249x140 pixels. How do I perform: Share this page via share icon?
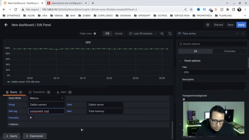[185, 9]
